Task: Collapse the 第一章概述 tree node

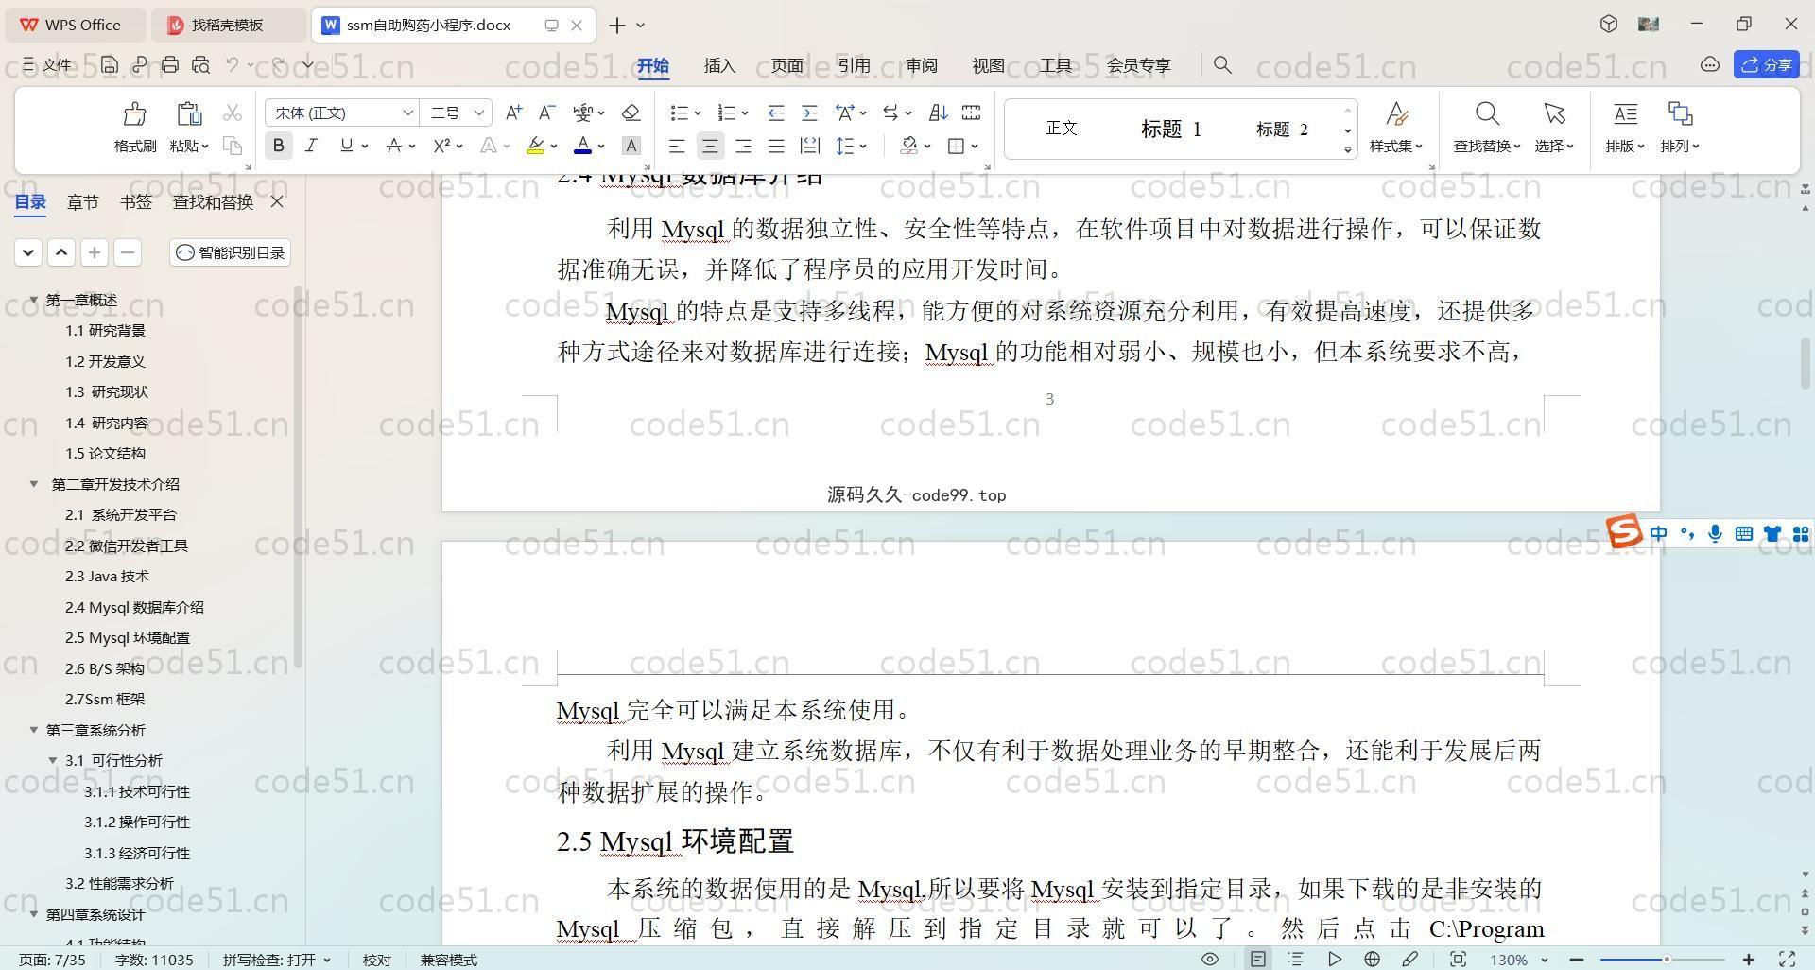Action: 34,300
